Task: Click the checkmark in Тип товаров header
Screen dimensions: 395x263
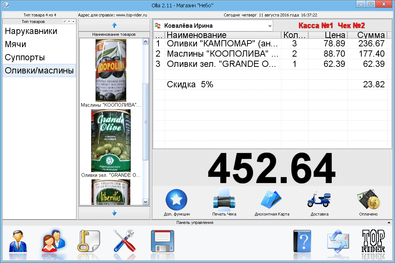Action: click(x=65, y=22)
